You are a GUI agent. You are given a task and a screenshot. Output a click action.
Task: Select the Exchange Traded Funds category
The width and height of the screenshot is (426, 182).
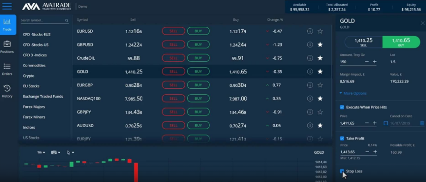(43, 97)
